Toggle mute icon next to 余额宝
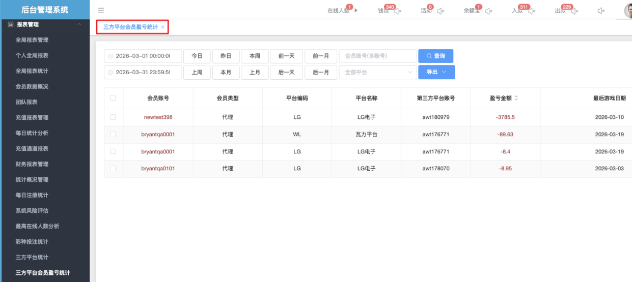Image resolution: width=632 pixels, height=282 pixels. click(x=488, y=11)
